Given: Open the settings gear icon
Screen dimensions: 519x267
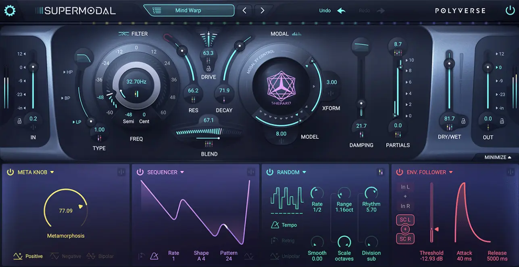Looking at the screenshot, I should (x=10, y=10).
